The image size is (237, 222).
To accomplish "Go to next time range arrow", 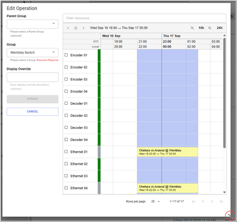I will [x=83, y=28].
